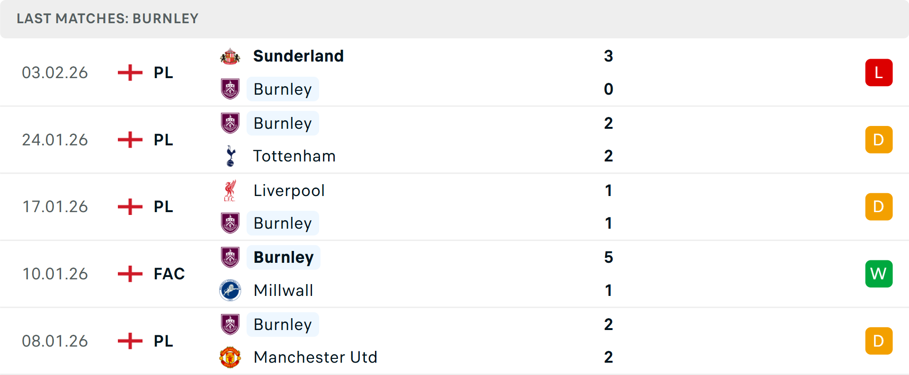This screenshot has height=375, width=909.
Task: Open the Sunderland team link
Action: point(298,56)
